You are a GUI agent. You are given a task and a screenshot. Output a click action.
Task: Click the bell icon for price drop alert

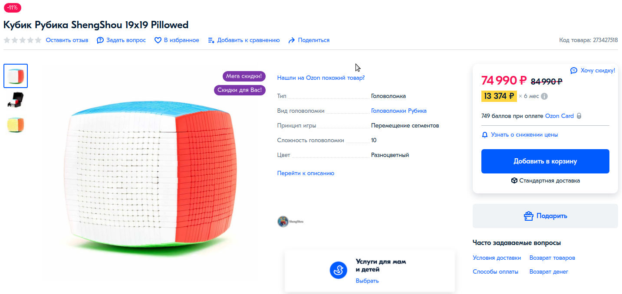tap(485, 135)
